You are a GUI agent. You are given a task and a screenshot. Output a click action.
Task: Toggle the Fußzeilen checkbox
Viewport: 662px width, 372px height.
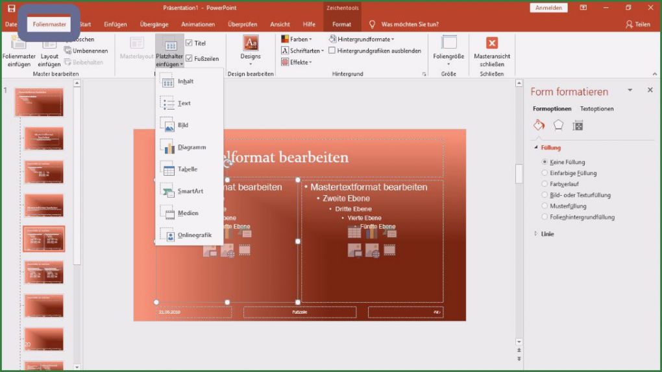[189, 58]
